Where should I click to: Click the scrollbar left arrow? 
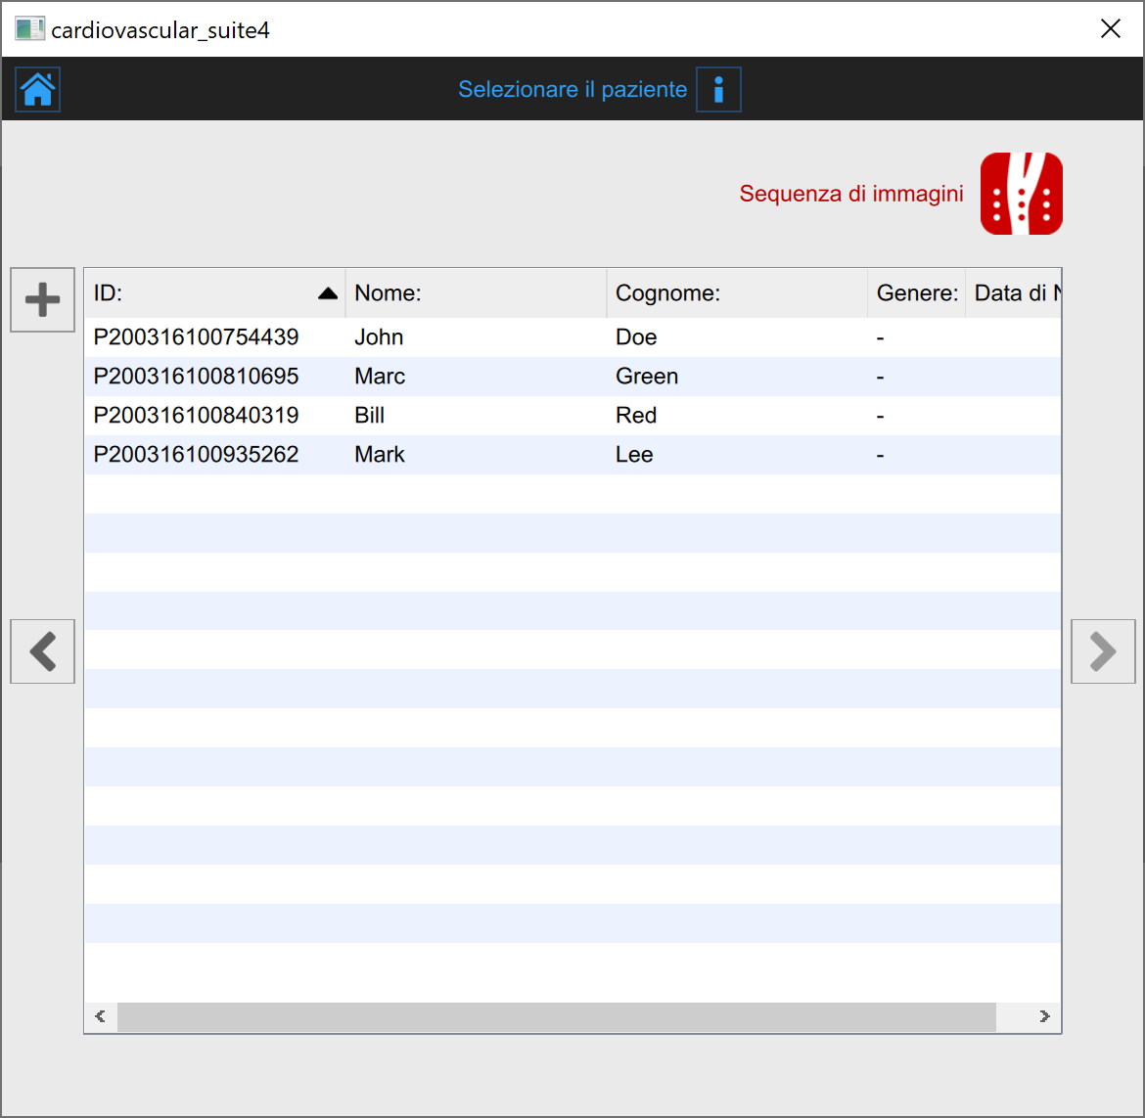coord(101,1016)
